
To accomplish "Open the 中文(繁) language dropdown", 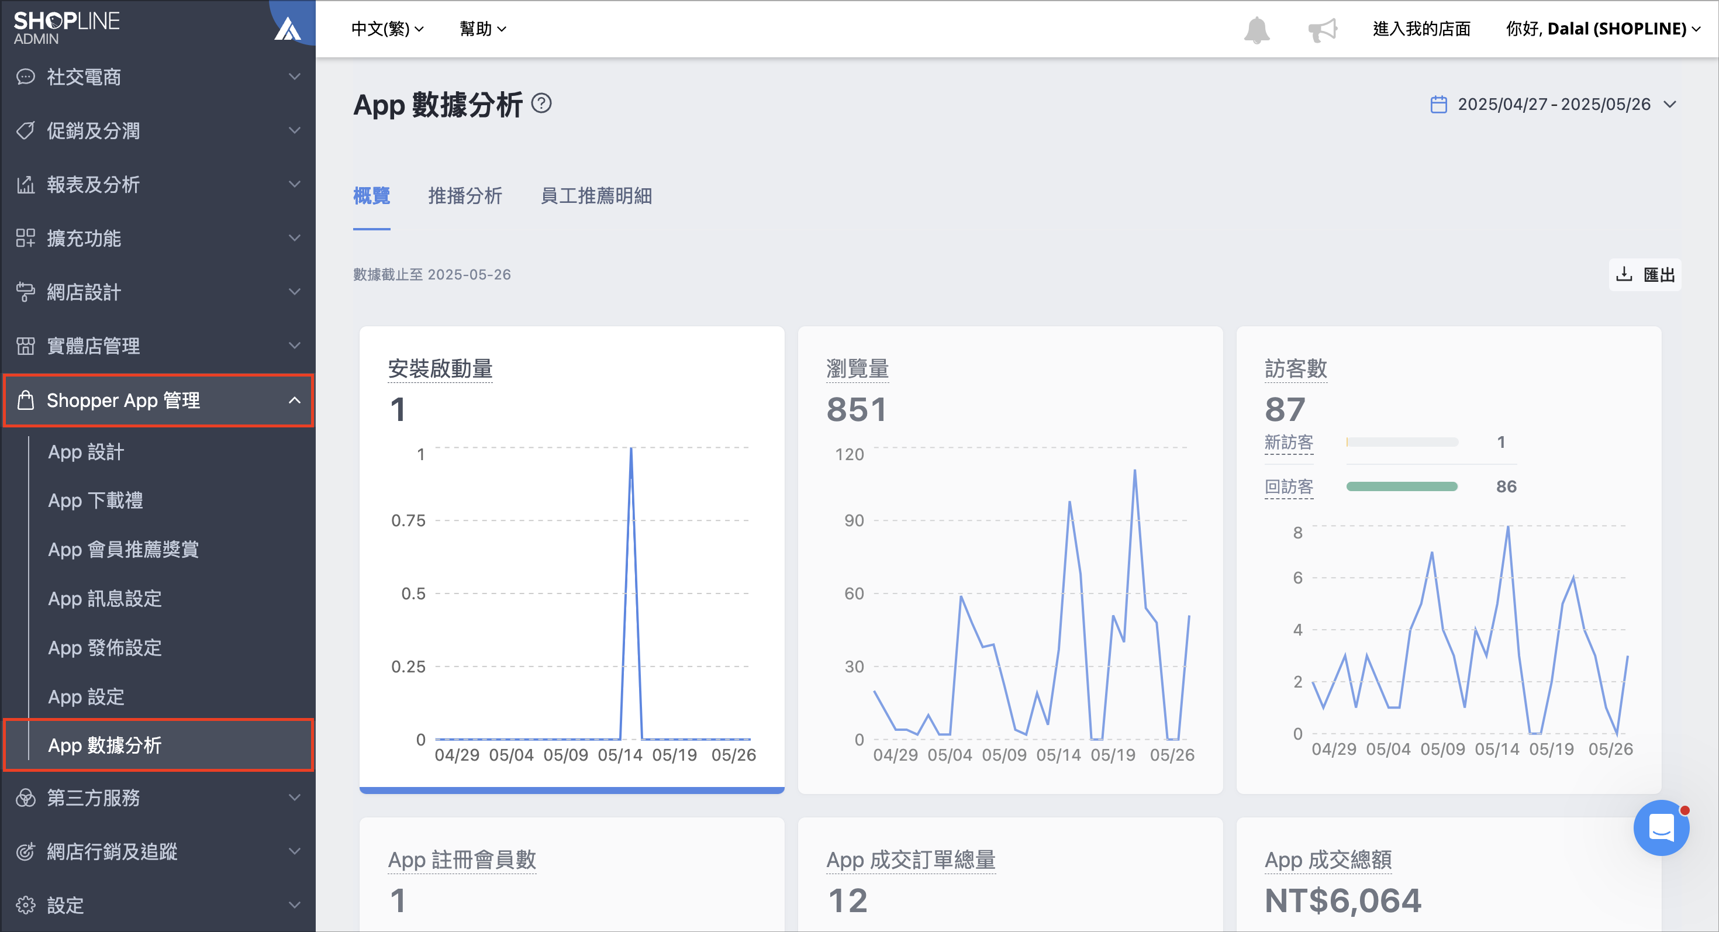I will [388, 29].
